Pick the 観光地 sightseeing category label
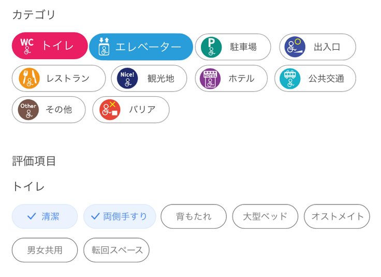The image size is (381, 277). tap(160, 78)
